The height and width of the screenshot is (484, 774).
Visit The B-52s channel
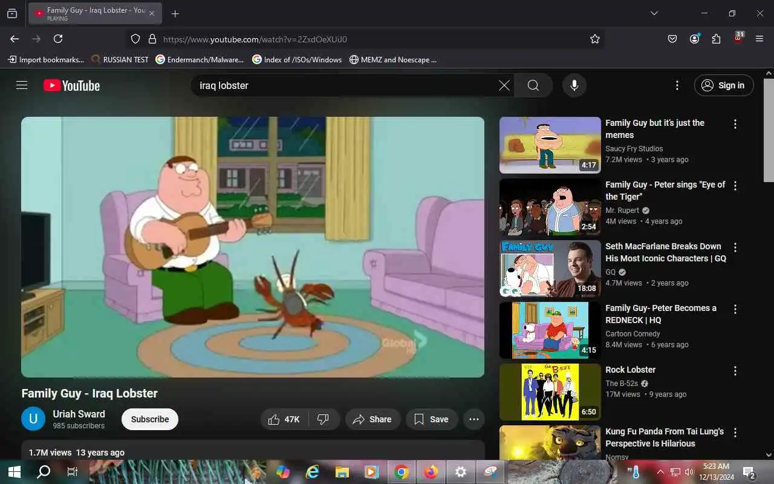coord(622,384)
